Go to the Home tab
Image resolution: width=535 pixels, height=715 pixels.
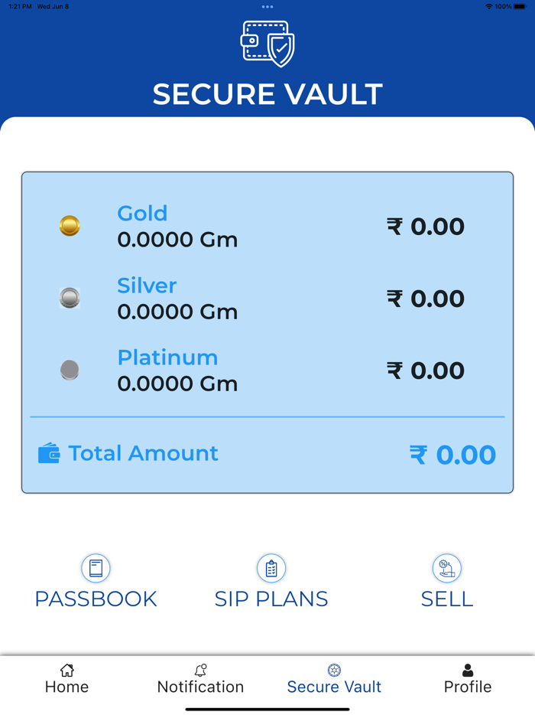pyautogui.click(x=67, y=679)
